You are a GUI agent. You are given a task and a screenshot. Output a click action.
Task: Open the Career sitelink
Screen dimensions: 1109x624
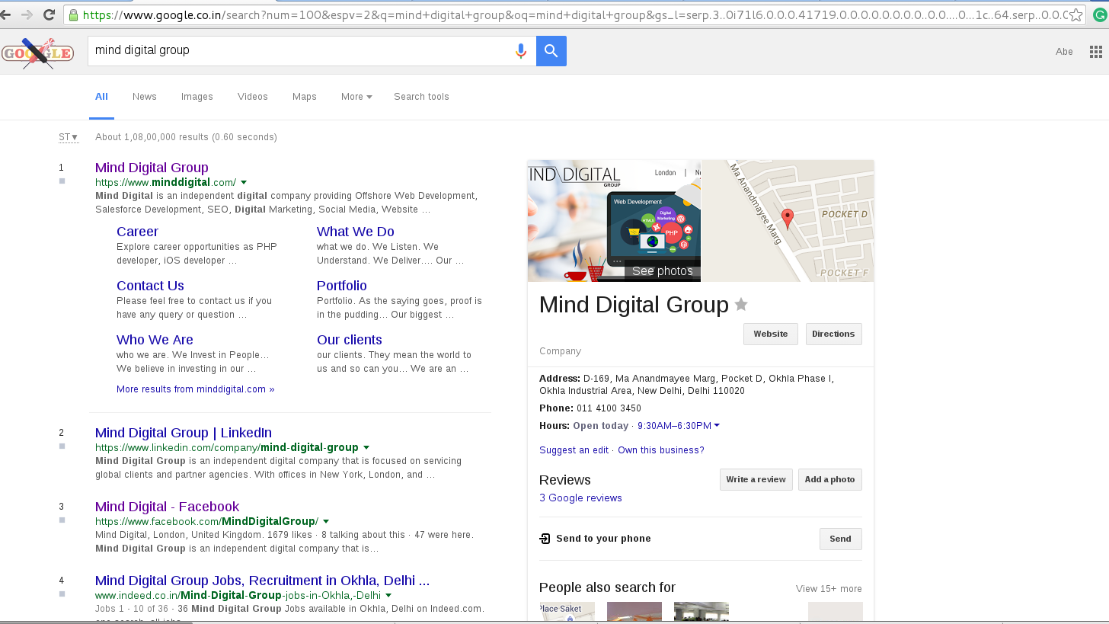pos(137,232)
